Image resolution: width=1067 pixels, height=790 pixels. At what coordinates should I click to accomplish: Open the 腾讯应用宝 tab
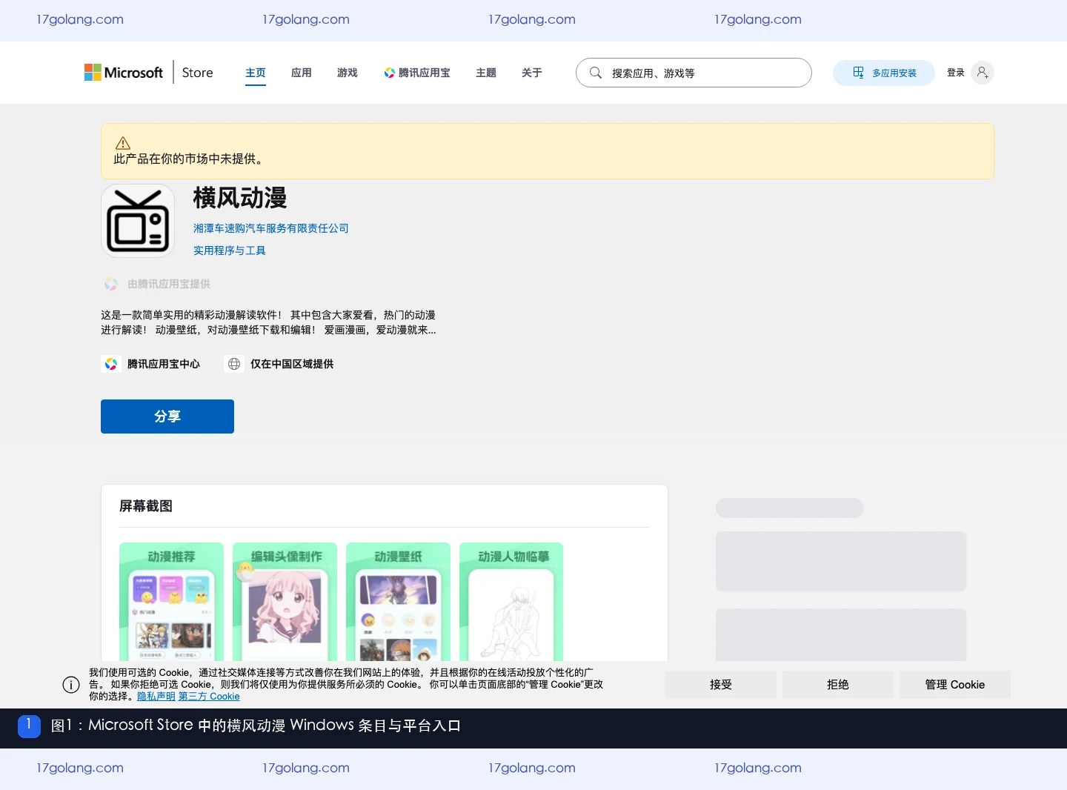pyautogui.click(x=417, y=73)
